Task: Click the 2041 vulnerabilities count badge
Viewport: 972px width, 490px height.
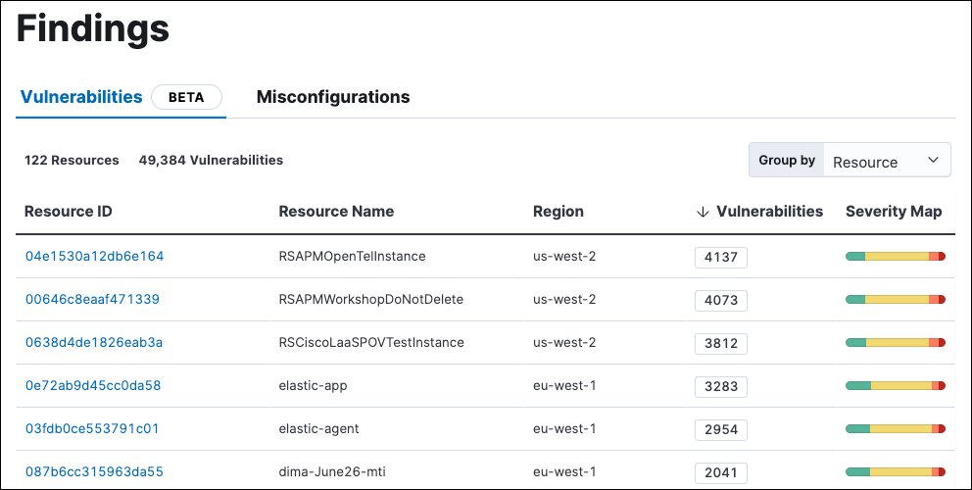Action: click(x=721, y=472)
